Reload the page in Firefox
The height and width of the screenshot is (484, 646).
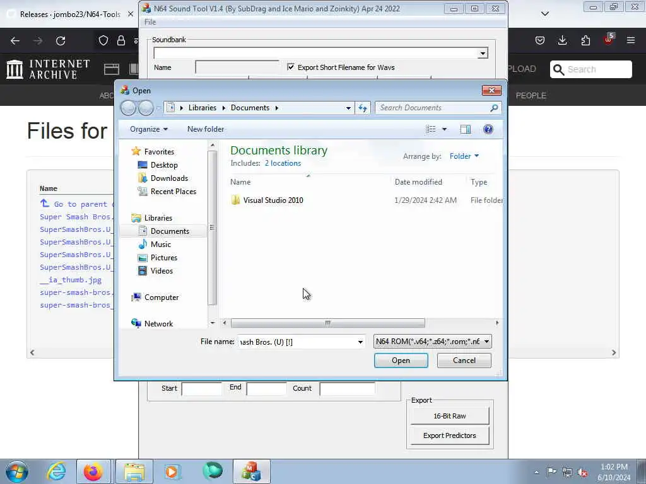click(x=61, y=41)
